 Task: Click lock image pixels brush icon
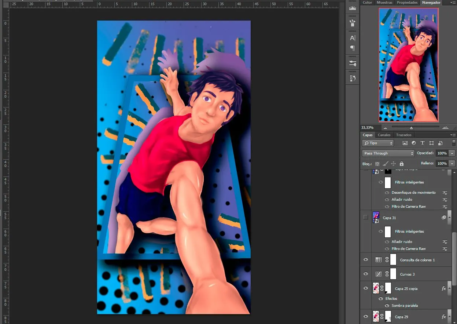pos(385,164)
